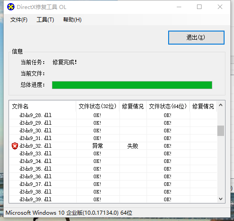
Task: Select the d3dx9_32.dll row
Action: tap(113, 146)
